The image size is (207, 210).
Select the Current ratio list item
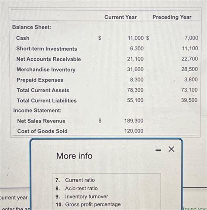click(x=75, y=180)
